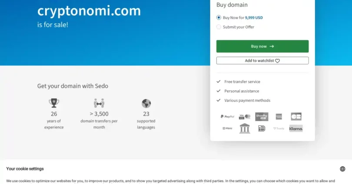This screenshot has height=184, width=352.
Task: Click the iDEAL payment icon
Action: 262,128
